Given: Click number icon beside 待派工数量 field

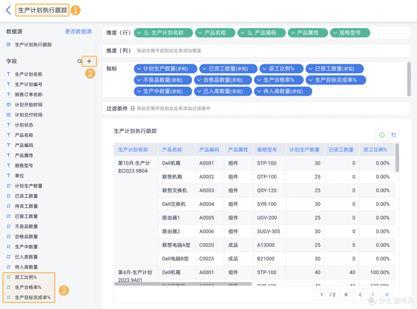Looking at the screenshot, I should 8,206.
